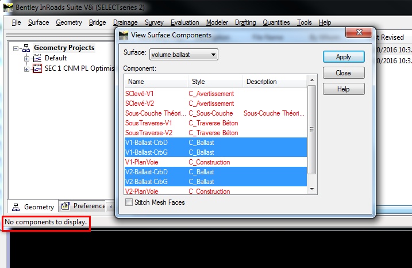The width and height of the screenshot is (412, 268).
Task: Sort components by Name column header
Action: pos(156,82)
